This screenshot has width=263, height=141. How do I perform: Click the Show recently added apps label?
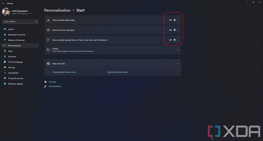click(63, 20)
